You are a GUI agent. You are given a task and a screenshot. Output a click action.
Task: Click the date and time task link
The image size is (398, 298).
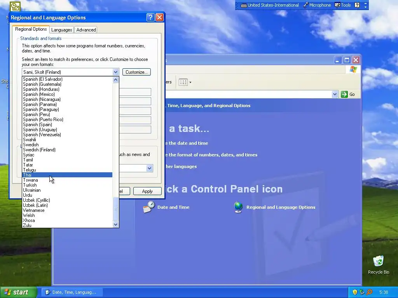tap(187, 143)
